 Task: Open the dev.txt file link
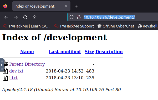pyautogui.click(x=16, y=71)
